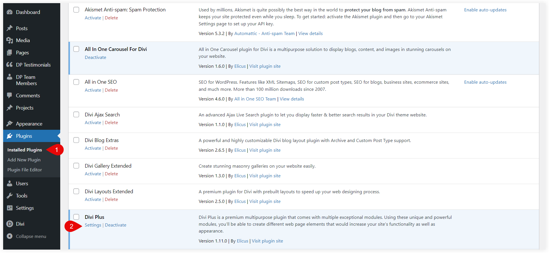This screenshot has height=253, width=549.
Task: Click the Users icon in sidebar
Action: tap(10, 183)
